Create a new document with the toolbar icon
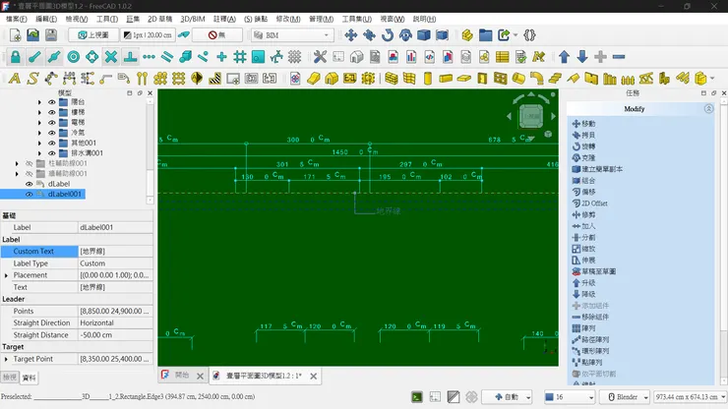Screen dimensions: 728x409 tap(16, 35)
